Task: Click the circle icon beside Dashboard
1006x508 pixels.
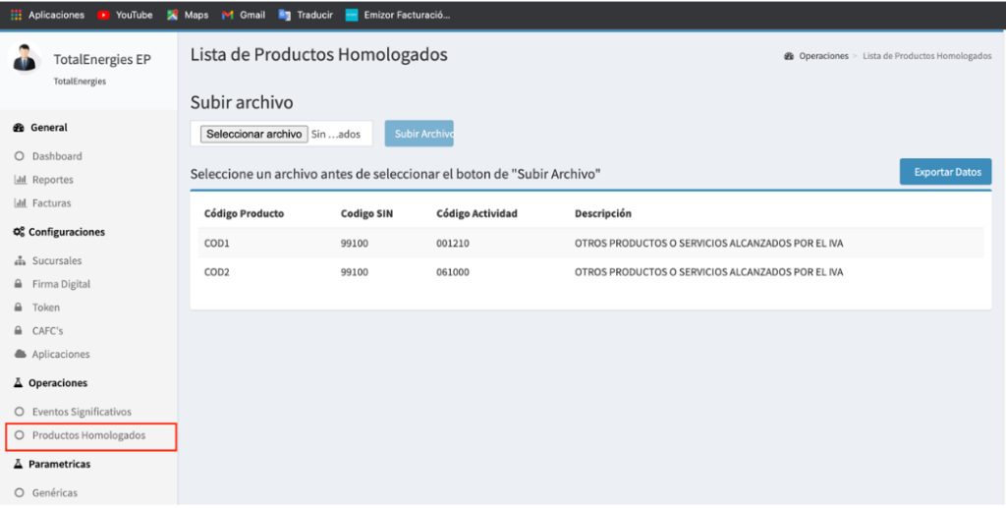Action: (x=19, y=156)
